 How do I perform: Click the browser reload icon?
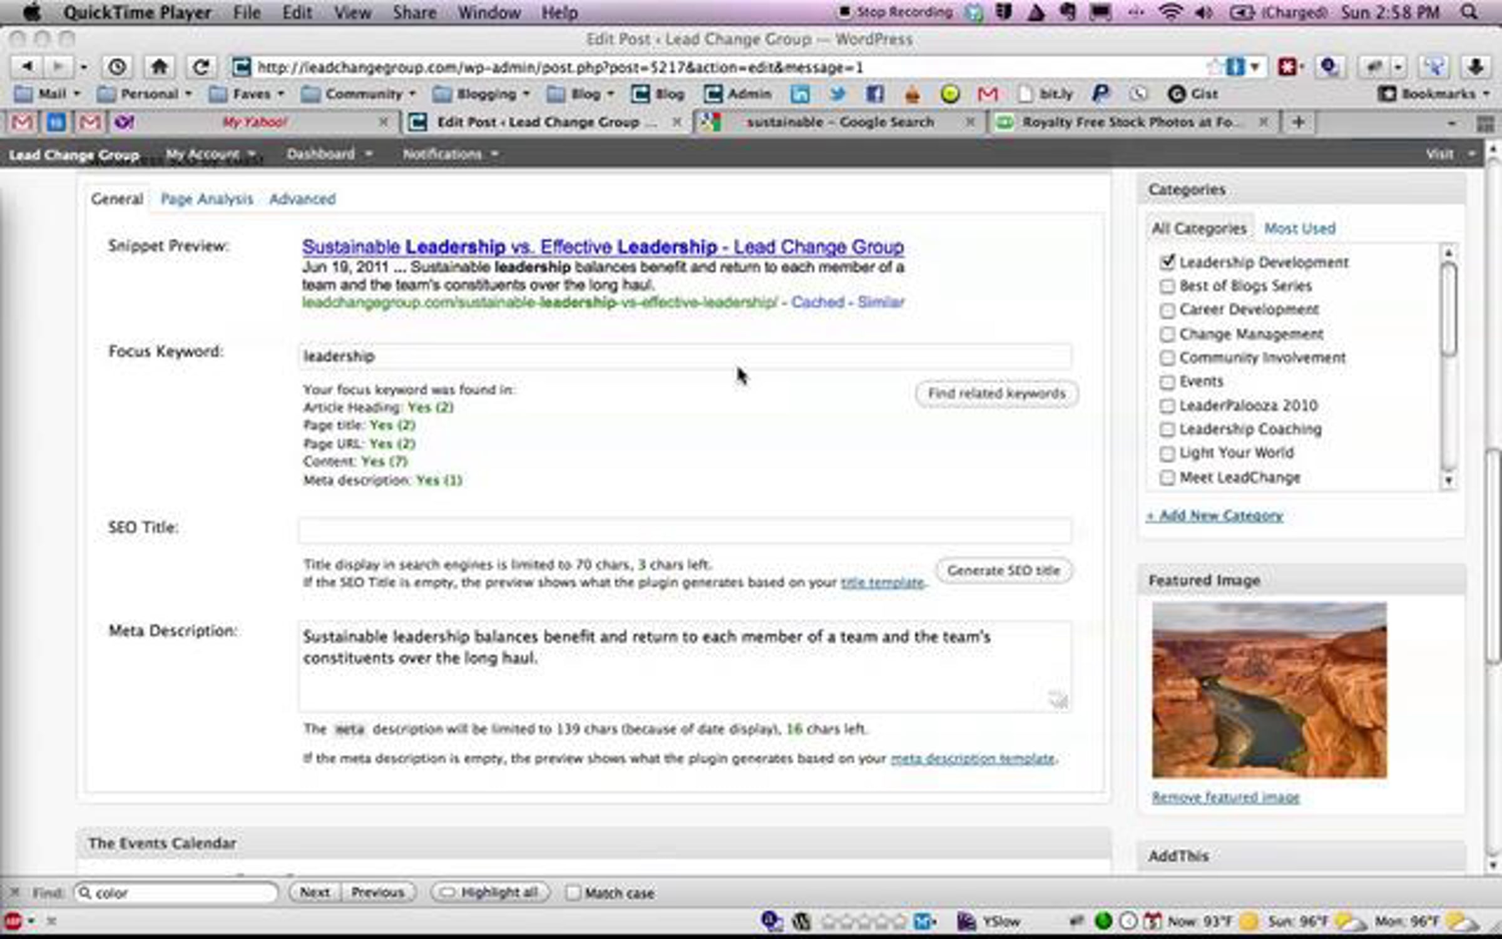200,67
